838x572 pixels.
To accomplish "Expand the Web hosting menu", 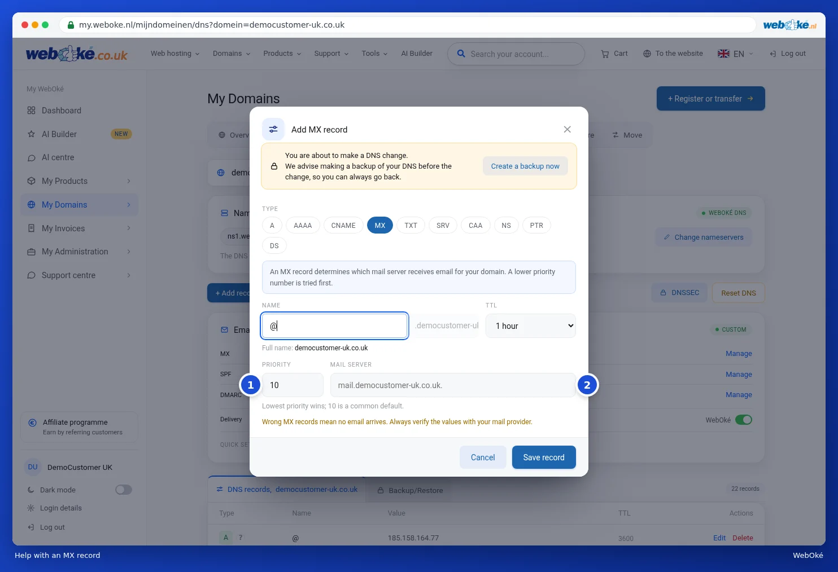I will point(175,54).
